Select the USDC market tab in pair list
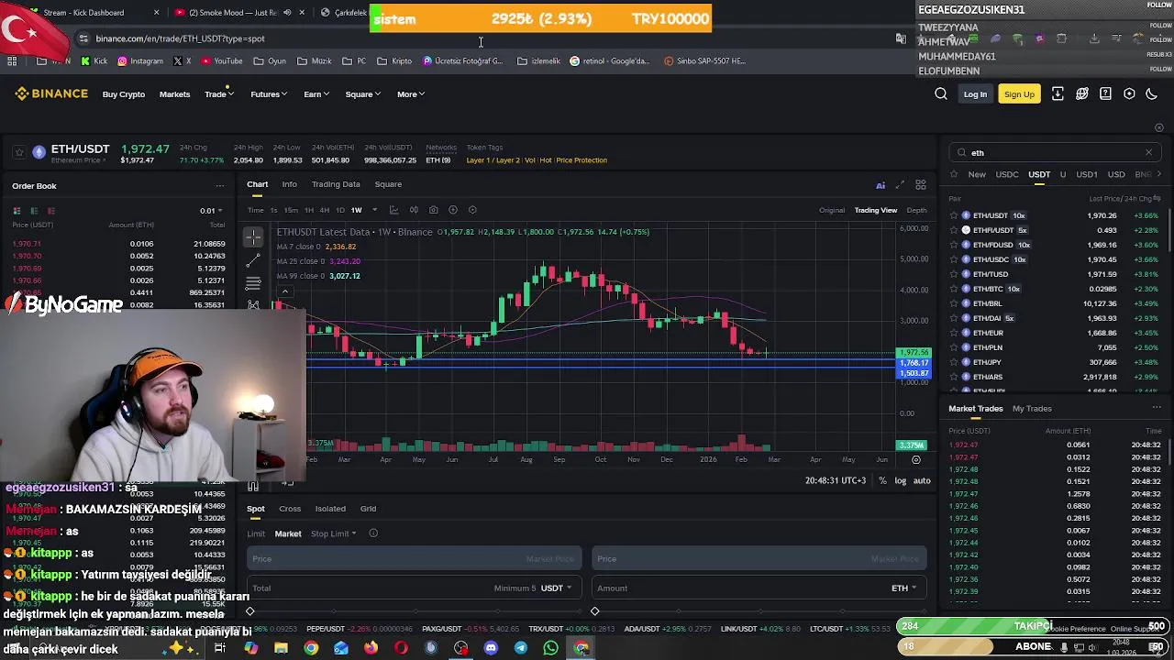The height and width of the screenshot is (660, 1174). point(1007,174)
